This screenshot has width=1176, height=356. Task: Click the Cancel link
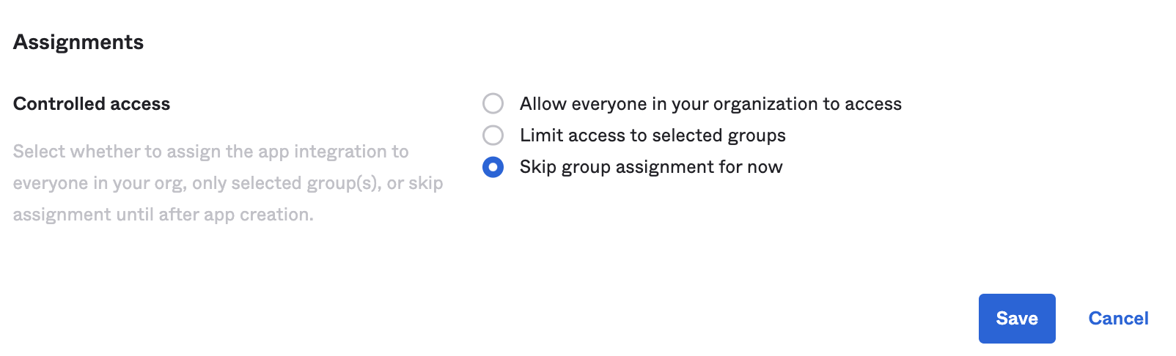click(x=1117, y=319)
